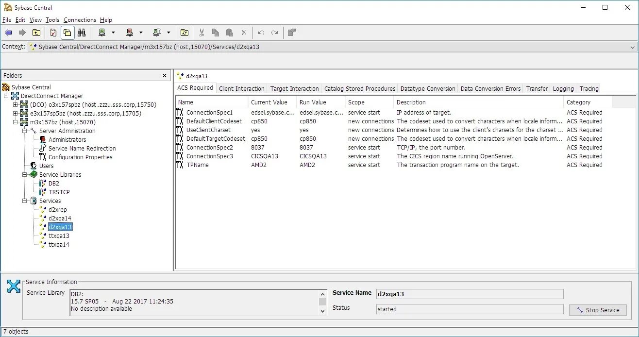Image resolution: width=639 pixels, height=337 pixels.
Task: Switch to the Tracing tab
Action: 589,89
